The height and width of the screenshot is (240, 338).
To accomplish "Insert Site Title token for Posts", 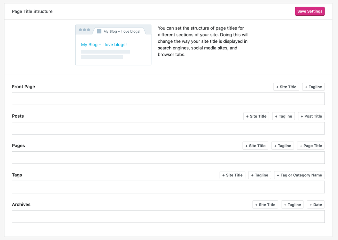I will [x=256, y=116].
